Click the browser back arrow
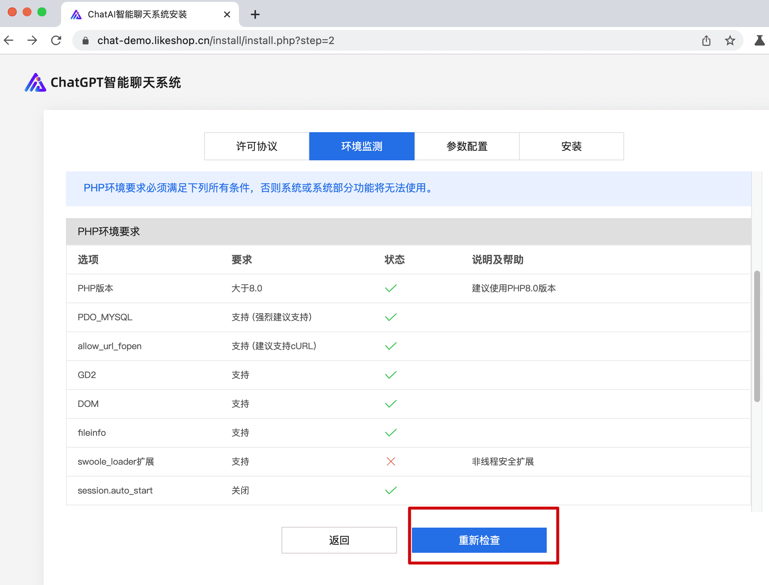This screenshot has width=769, height=585. 9,40
